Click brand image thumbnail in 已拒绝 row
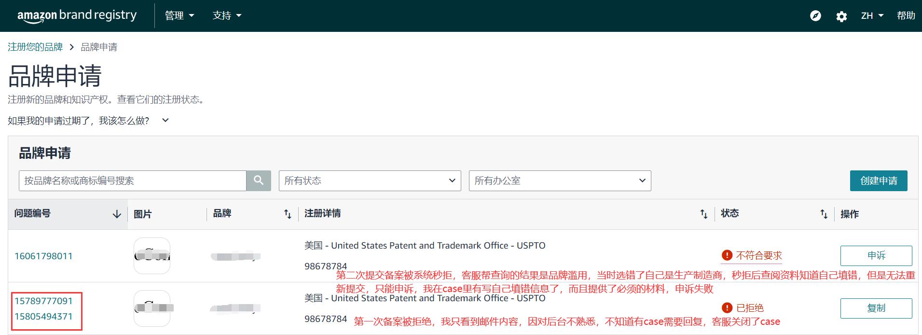Image resolution: width=922 pixels, height=335 pixels. pos(152,308)
